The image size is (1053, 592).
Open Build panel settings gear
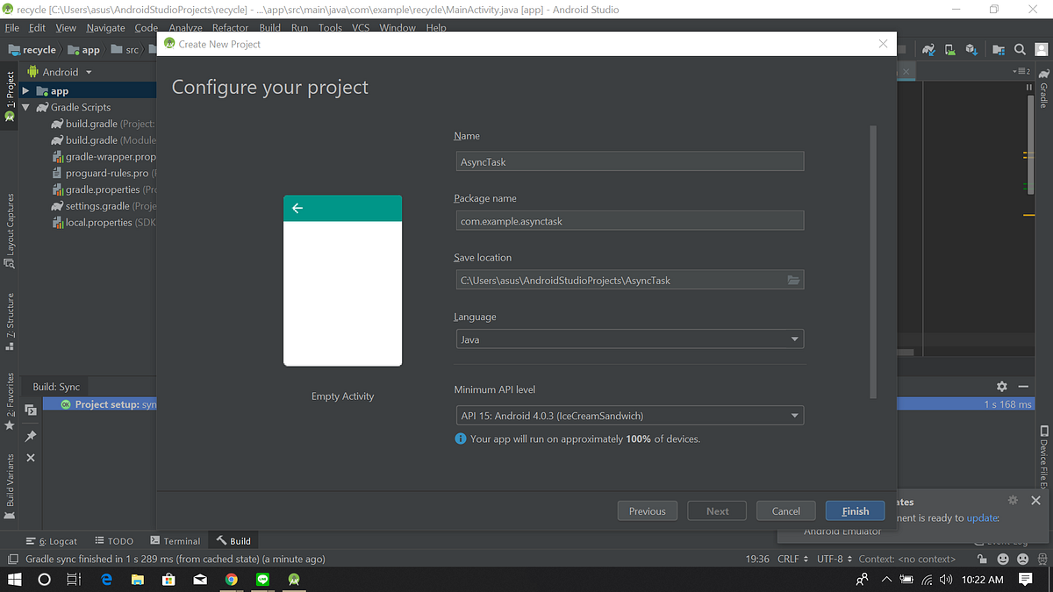[x=1001, y=384]
